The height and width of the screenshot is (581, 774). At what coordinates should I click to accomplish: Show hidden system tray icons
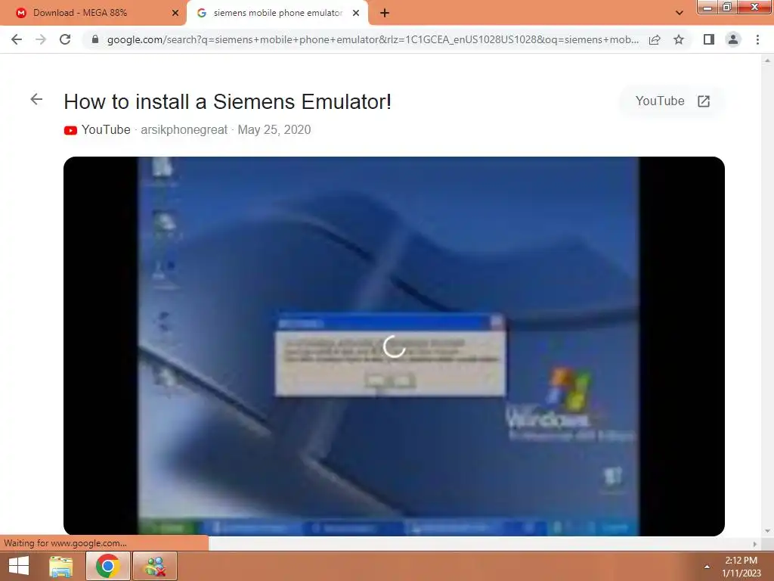click(x=707, y=567)
